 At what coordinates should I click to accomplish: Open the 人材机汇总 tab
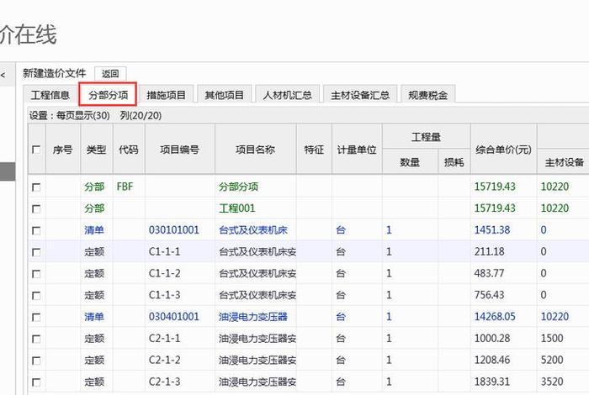click(x=287, y=95)
